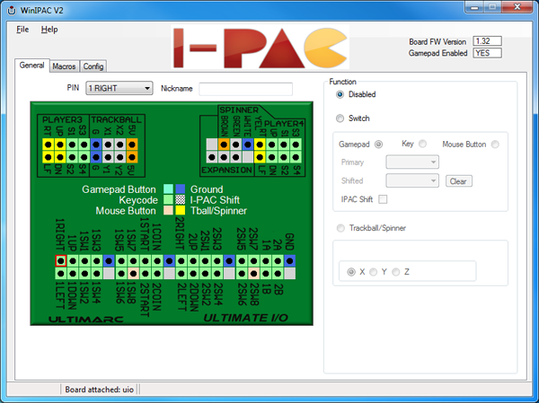Click the Spinner WHITE ground pin

[x=248, y=145]
